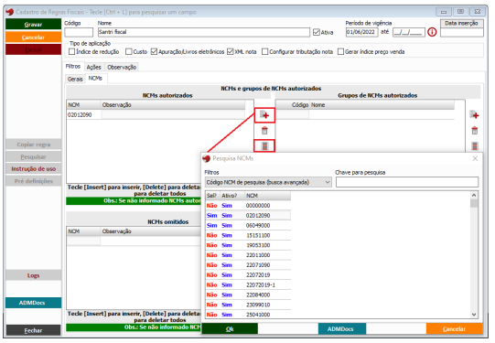Enable Índice de redução checkbox
The width and height of the screenshot is (495, 343).
pos(72,51)
